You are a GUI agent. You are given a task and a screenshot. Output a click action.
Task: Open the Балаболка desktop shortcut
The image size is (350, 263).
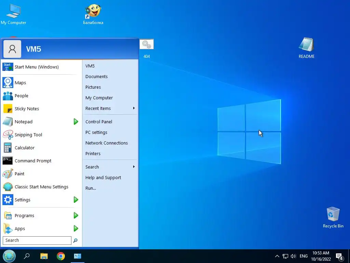(x=93, y=14)
